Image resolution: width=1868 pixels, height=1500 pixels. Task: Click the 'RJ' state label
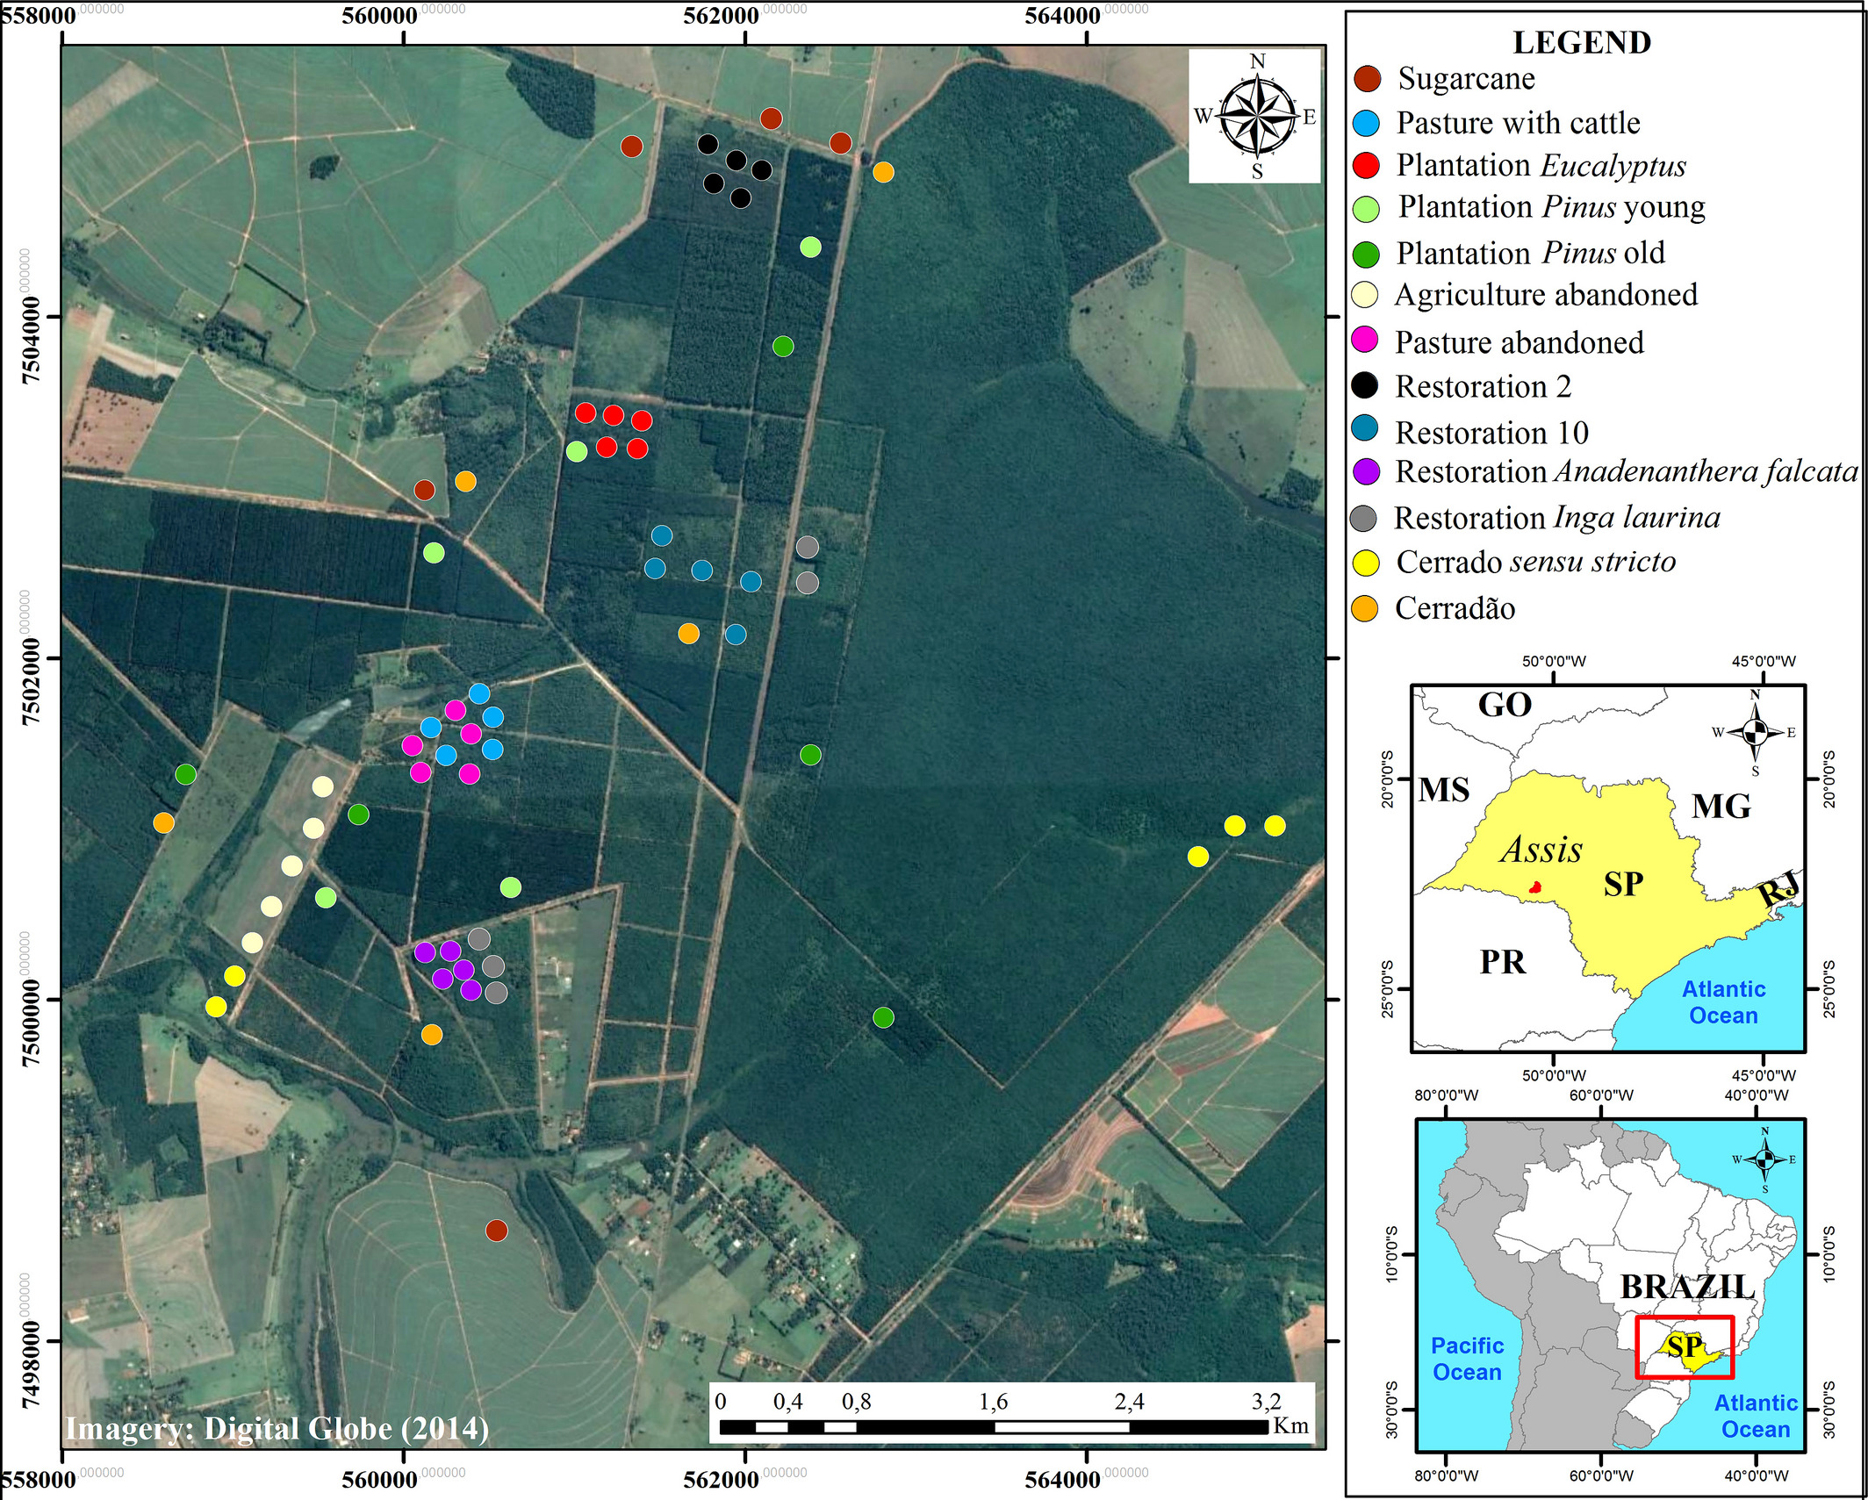coord(1780,890)
